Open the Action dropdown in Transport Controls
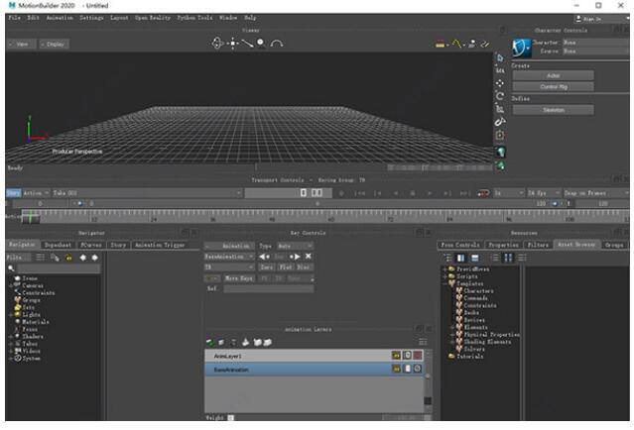This screenshot has height=430, width=634. pyautogui.click(x=36, y=193)
